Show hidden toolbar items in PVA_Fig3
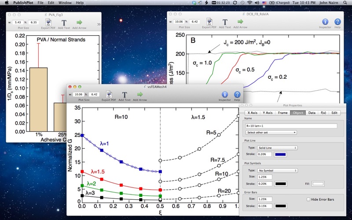 coord(99,24)
